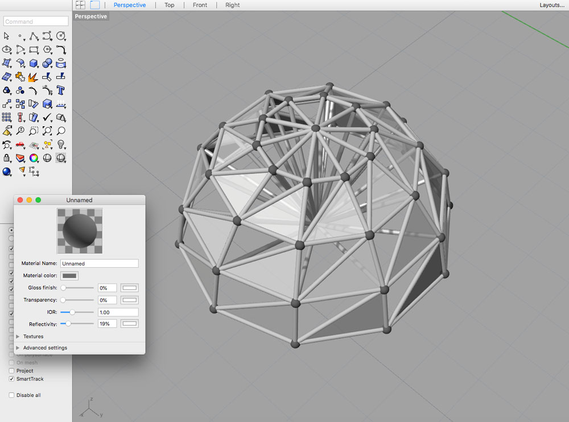Click the IOR value field

click(x=118, y=312)
